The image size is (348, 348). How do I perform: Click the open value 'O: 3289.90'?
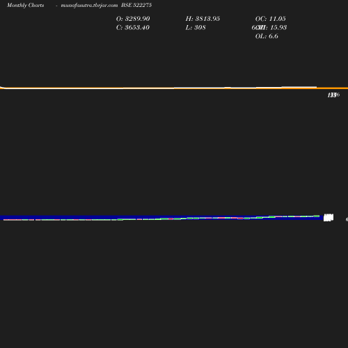(x=133, y=19)
